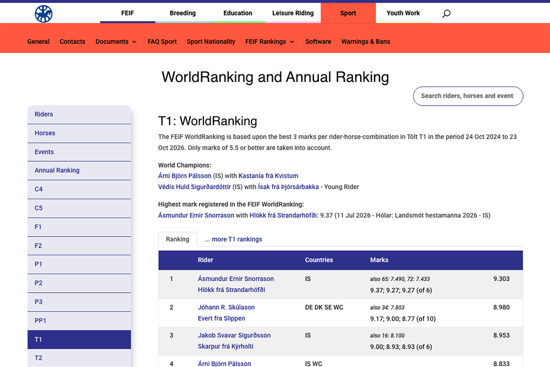The height and width of the screenshot is (367, 550).
Task: Open World Champion Árni Björn Pálsson link
Action: (184, 176)
